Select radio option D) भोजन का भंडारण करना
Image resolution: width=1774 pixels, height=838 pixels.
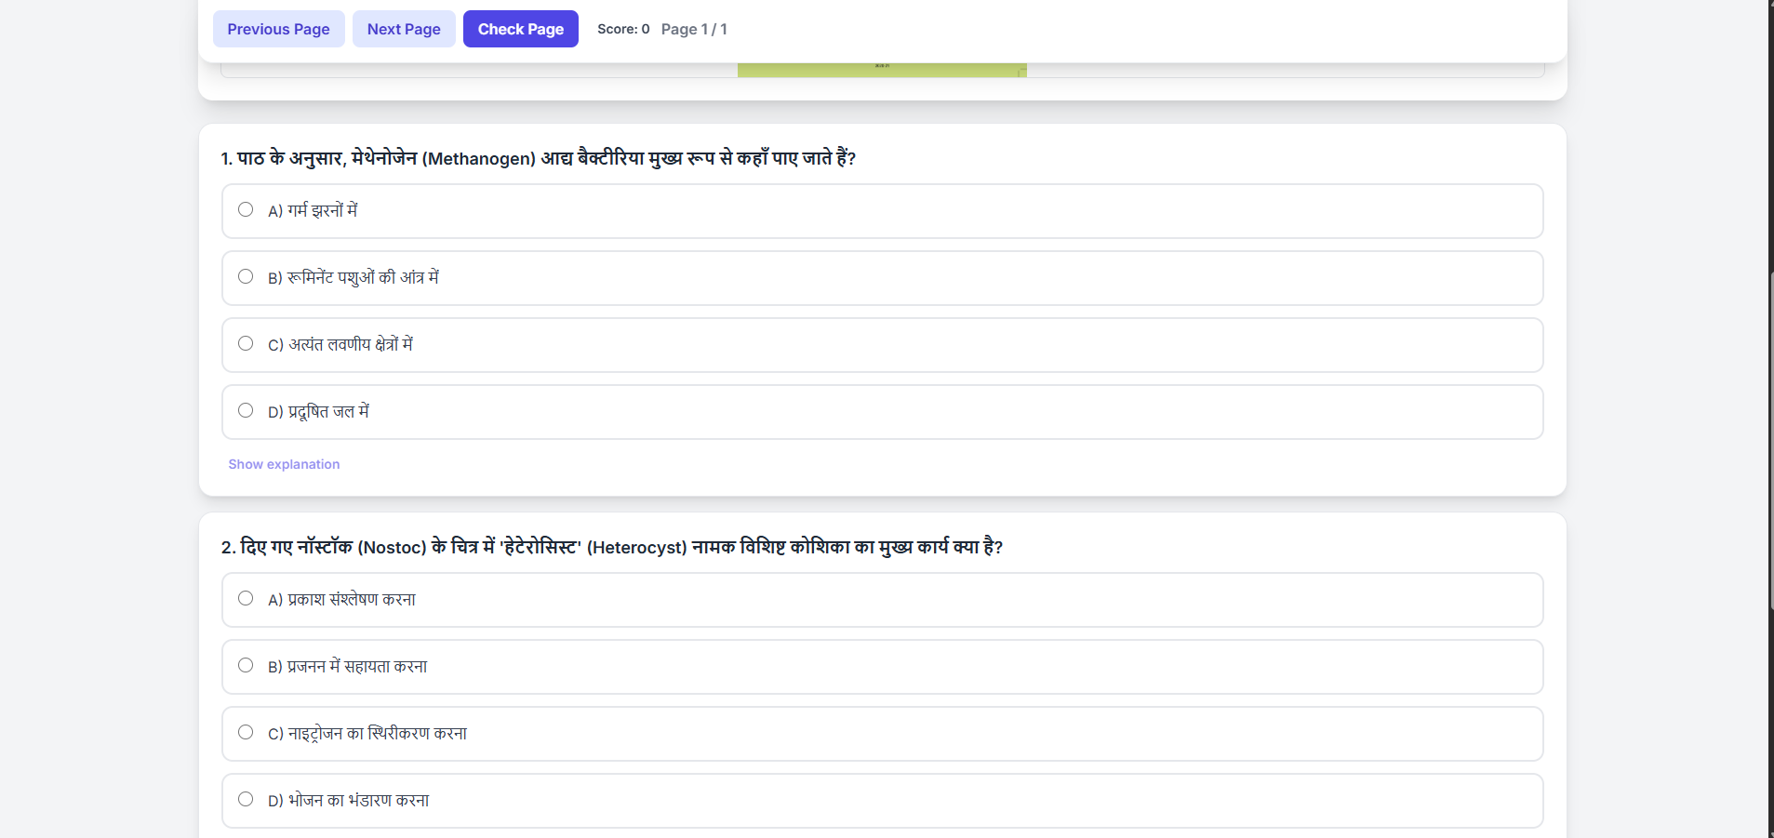(x=246, y=799)
